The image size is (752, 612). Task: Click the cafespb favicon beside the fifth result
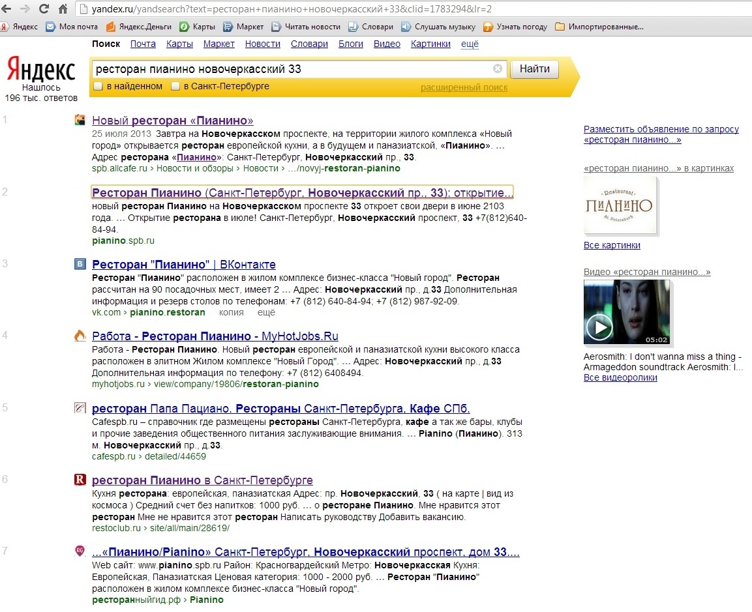pos(80,408)
